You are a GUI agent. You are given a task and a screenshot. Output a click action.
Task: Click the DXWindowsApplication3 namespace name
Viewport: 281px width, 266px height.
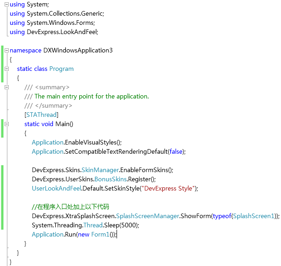[78, 51]
